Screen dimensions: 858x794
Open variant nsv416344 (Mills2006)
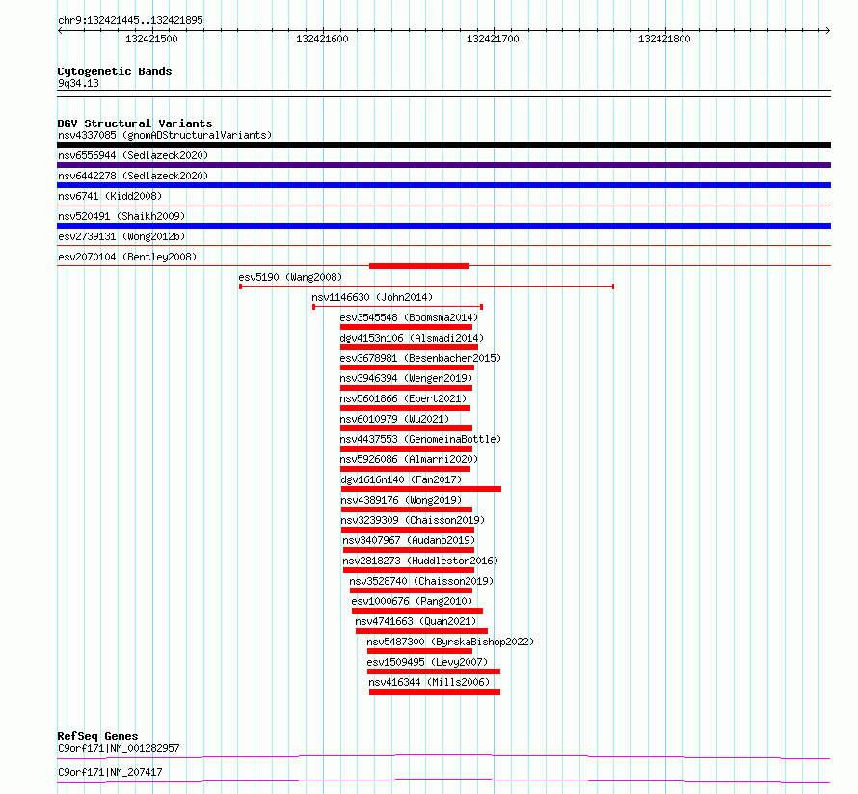point(429,682)
